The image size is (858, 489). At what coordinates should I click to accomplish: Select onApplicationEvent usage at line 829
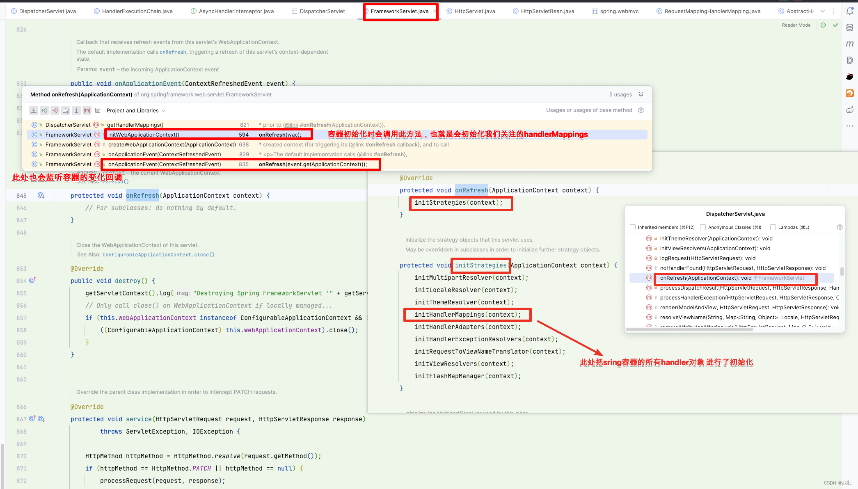point(337,154)
